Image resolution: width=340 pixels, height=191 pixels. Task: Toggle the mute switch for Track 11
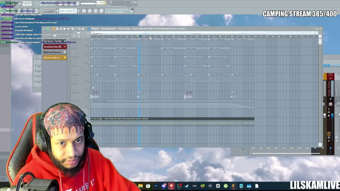pyautogui.click(x=87, y=107)
